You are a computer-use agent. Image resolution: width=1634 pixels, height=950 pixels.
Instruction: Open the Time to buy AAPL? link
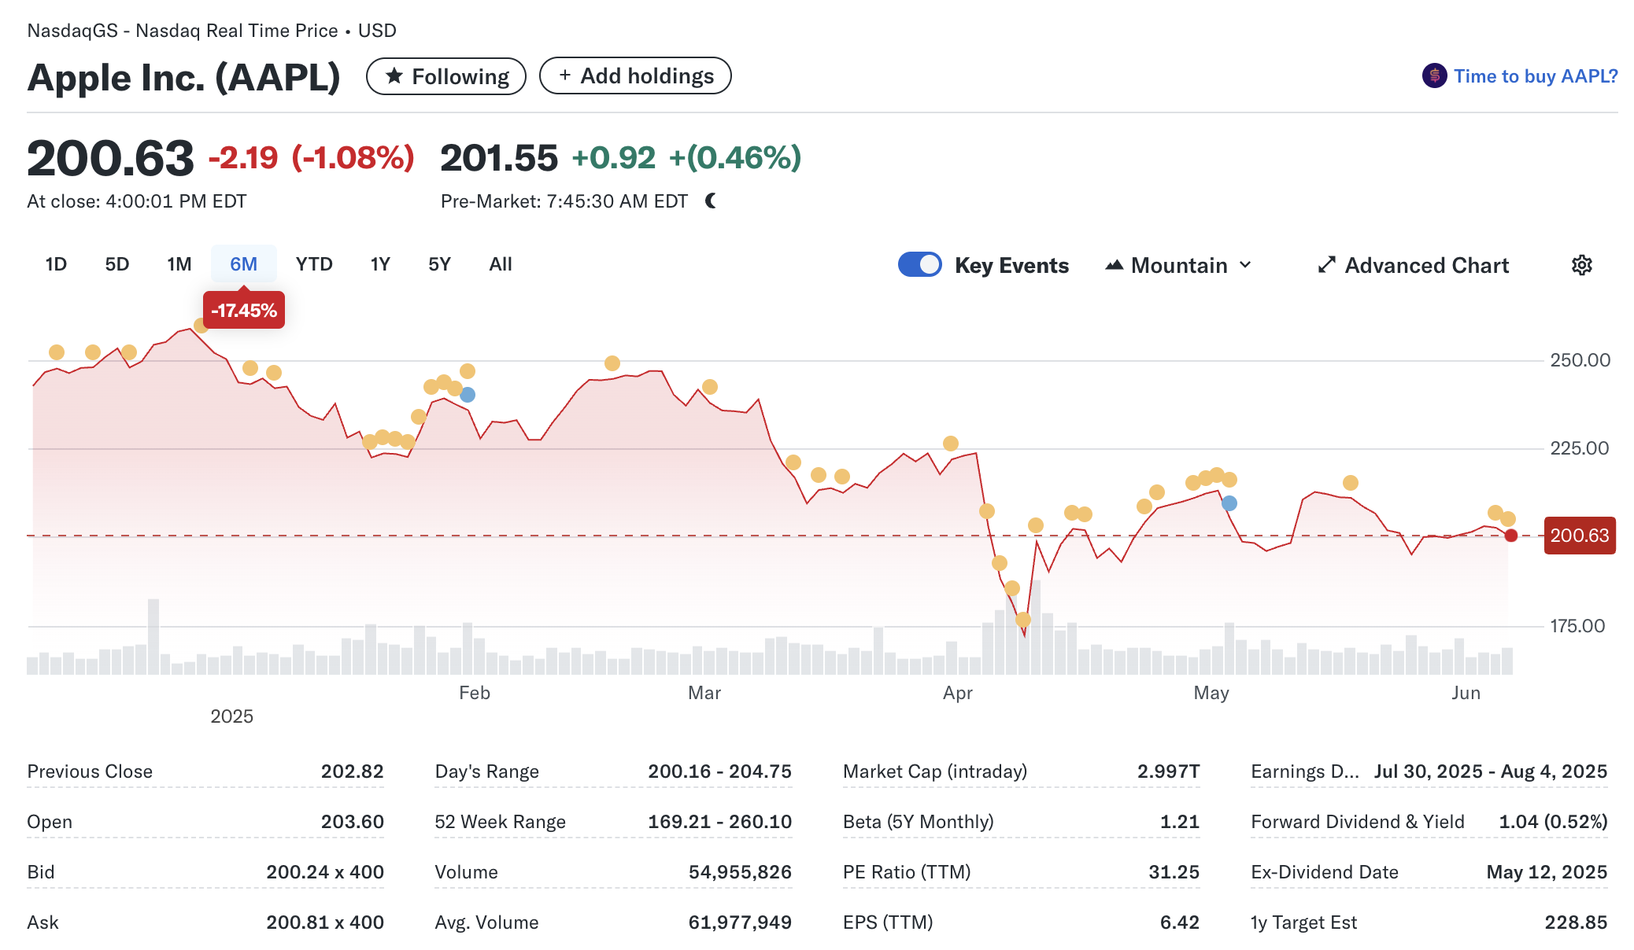click(x=1535, y=76)
